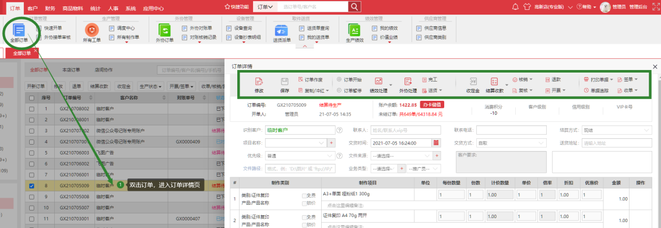Click the 外协处理 icon
661x228 pixels.
(x=407, y=82)
